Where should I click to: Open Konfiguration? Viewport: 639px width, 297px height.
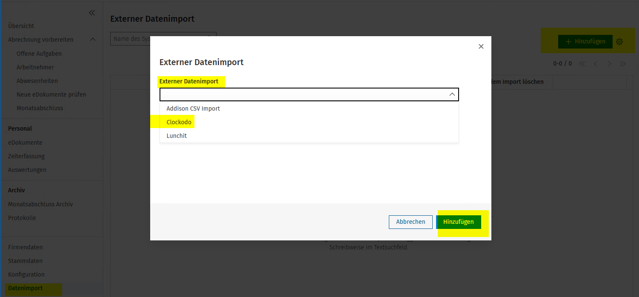tap(26, 274)
